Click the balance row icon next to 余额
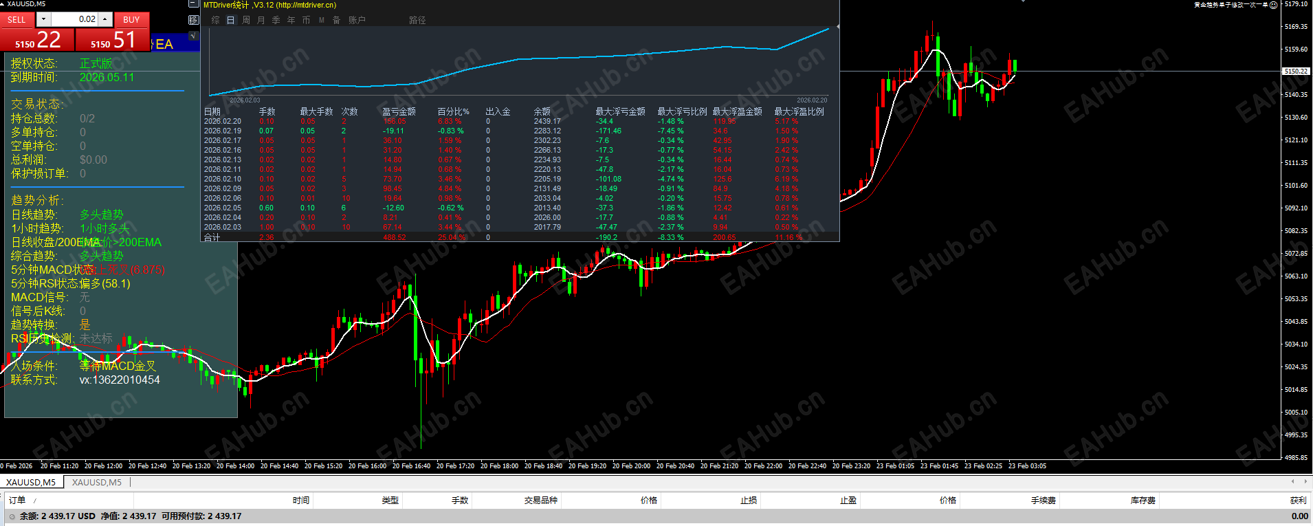This screenshot has height=526, width=1313. (x=12, y=516)
